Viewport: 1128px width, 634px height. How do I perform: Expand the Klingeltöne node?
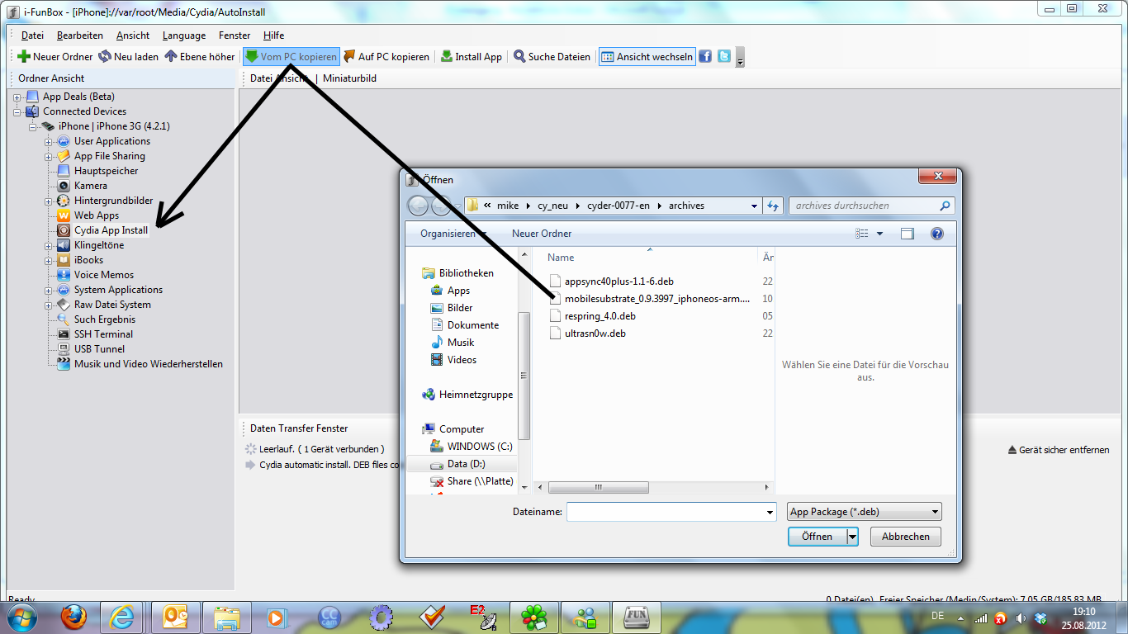pos(49,246)
